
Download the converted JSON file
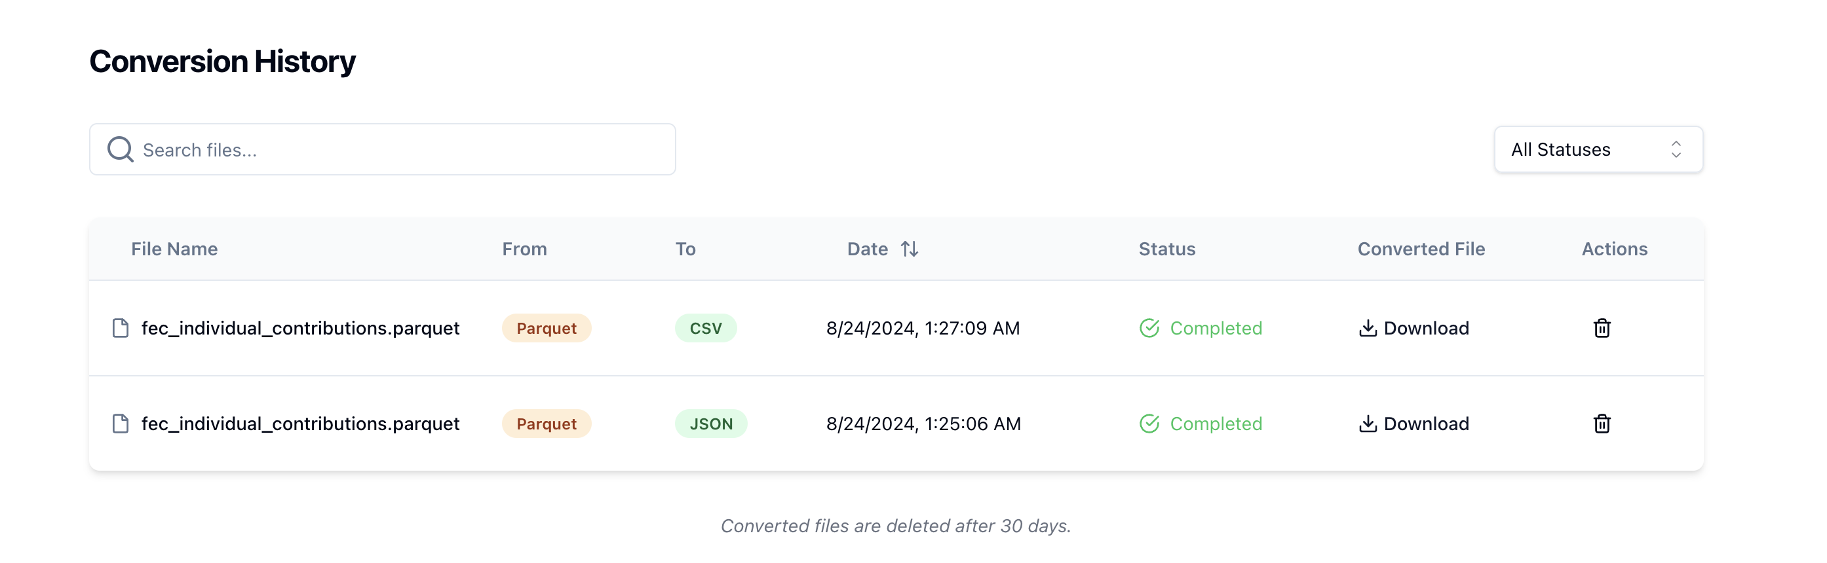click(x=1425, y=424)
